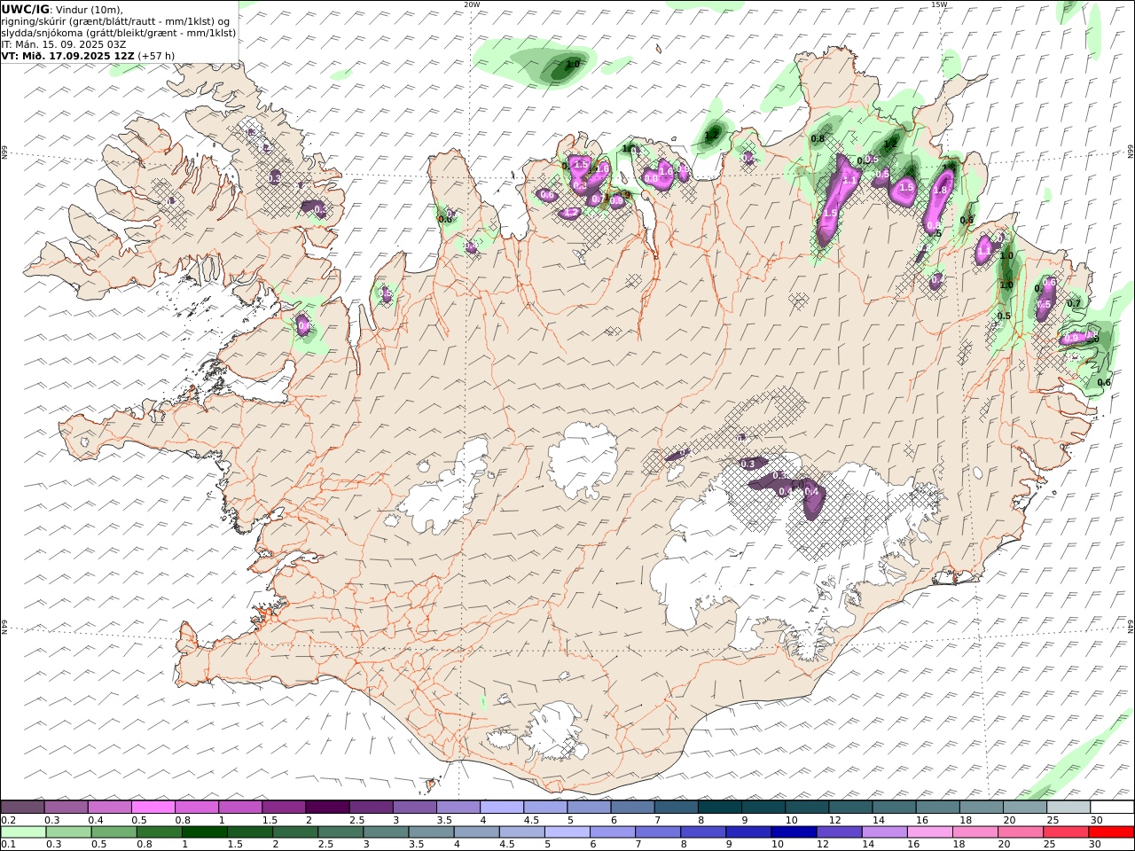
Task: Pick the rain legend swatch between 4 and 4.5
Action: click(x=476, y=831)
